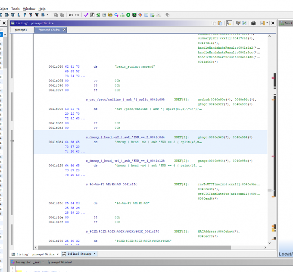
Task: Redo the last undone action
Action: (x=77, y=15)
